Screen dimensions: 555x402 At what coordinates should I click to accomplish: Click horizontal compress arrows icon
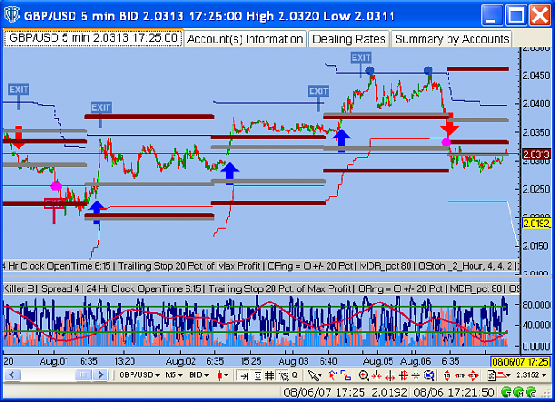[377, 375]
